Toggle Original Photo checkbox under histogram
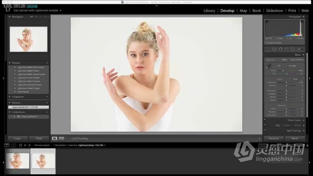313x176 pixels. click(x=266, y=43)
